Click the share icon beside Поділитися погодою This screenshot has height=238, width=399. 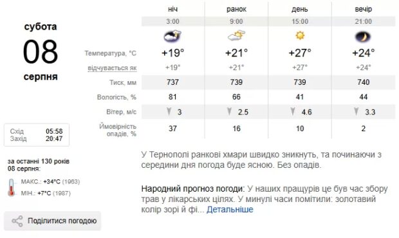pos(17,221)
